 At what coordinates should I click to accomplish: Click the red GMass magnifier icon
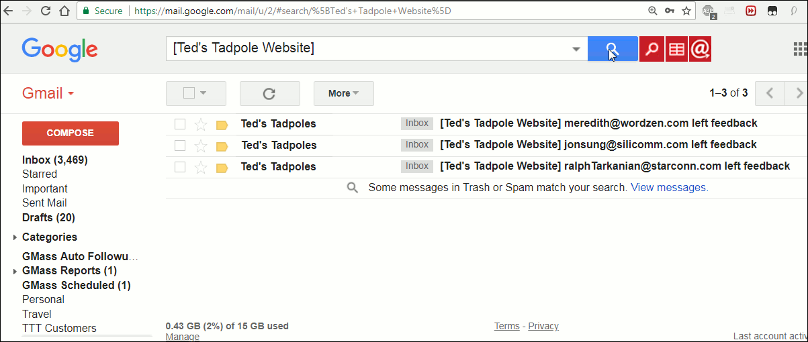point(652,49)
